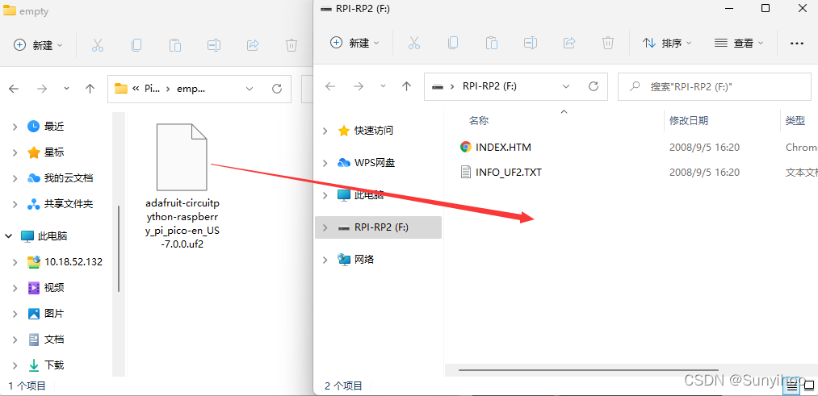Expand WPS网盘 in sidebar
The image size is (818, 396).
325,163
